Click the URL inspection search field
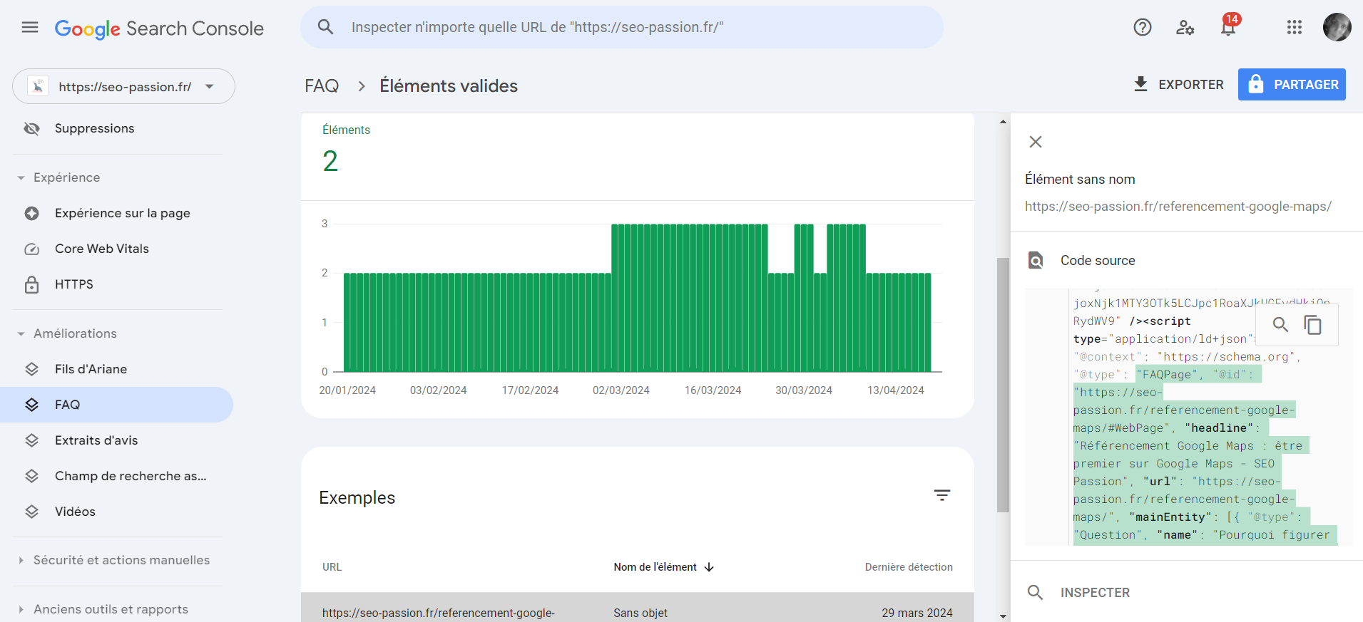The width and height of the screenshot is (1363, 622). pyautogui.click(x=622, y=27)
